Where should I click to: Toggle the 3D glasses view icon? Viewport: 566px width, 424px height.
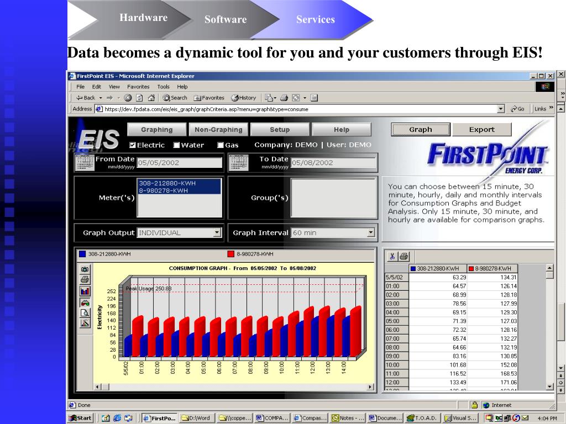(x=85, y=302)
